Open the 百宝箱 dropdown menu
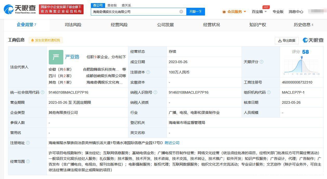Image resolution: width=327 pixels, height=179 pixels. coord(259,12)
